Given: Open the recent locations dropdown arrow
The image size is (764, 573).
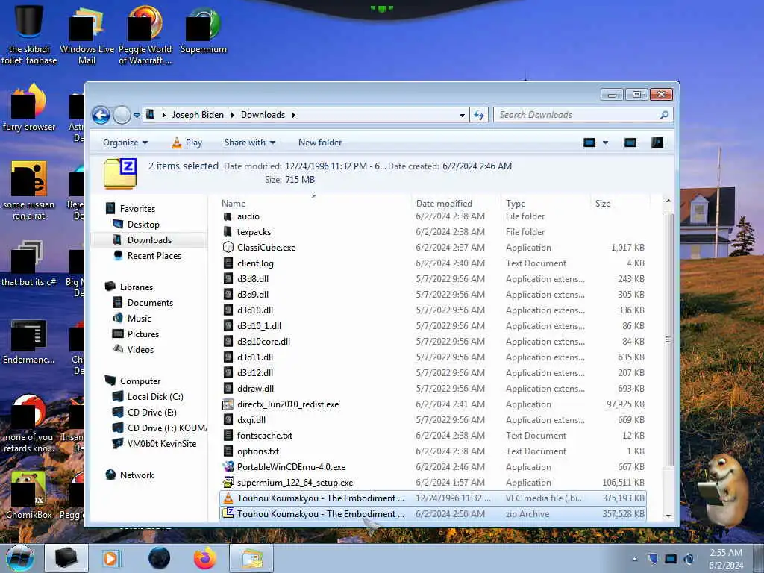Looking at the screenshot, I should tap(137, 116).
